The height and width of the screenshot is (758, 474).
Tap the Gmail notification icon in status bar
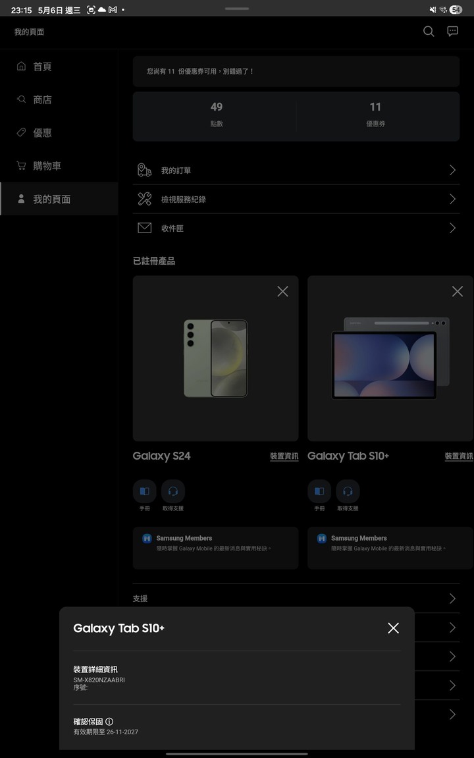tap(113, 10)
